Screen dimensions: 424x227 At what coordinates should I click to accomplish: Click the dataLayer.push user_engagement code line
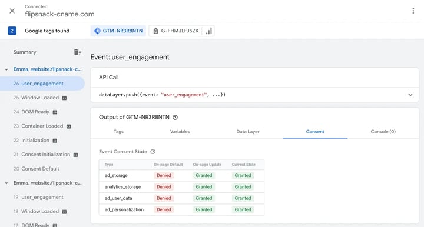pos(163,95)
